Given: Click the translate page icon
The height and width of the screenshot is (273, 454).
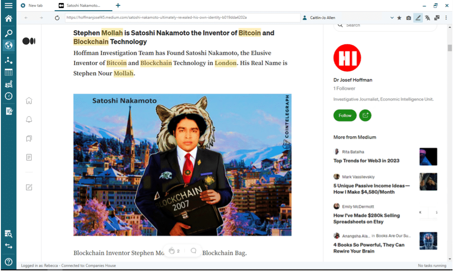Looking at the screenshot, I should (427, 18).
